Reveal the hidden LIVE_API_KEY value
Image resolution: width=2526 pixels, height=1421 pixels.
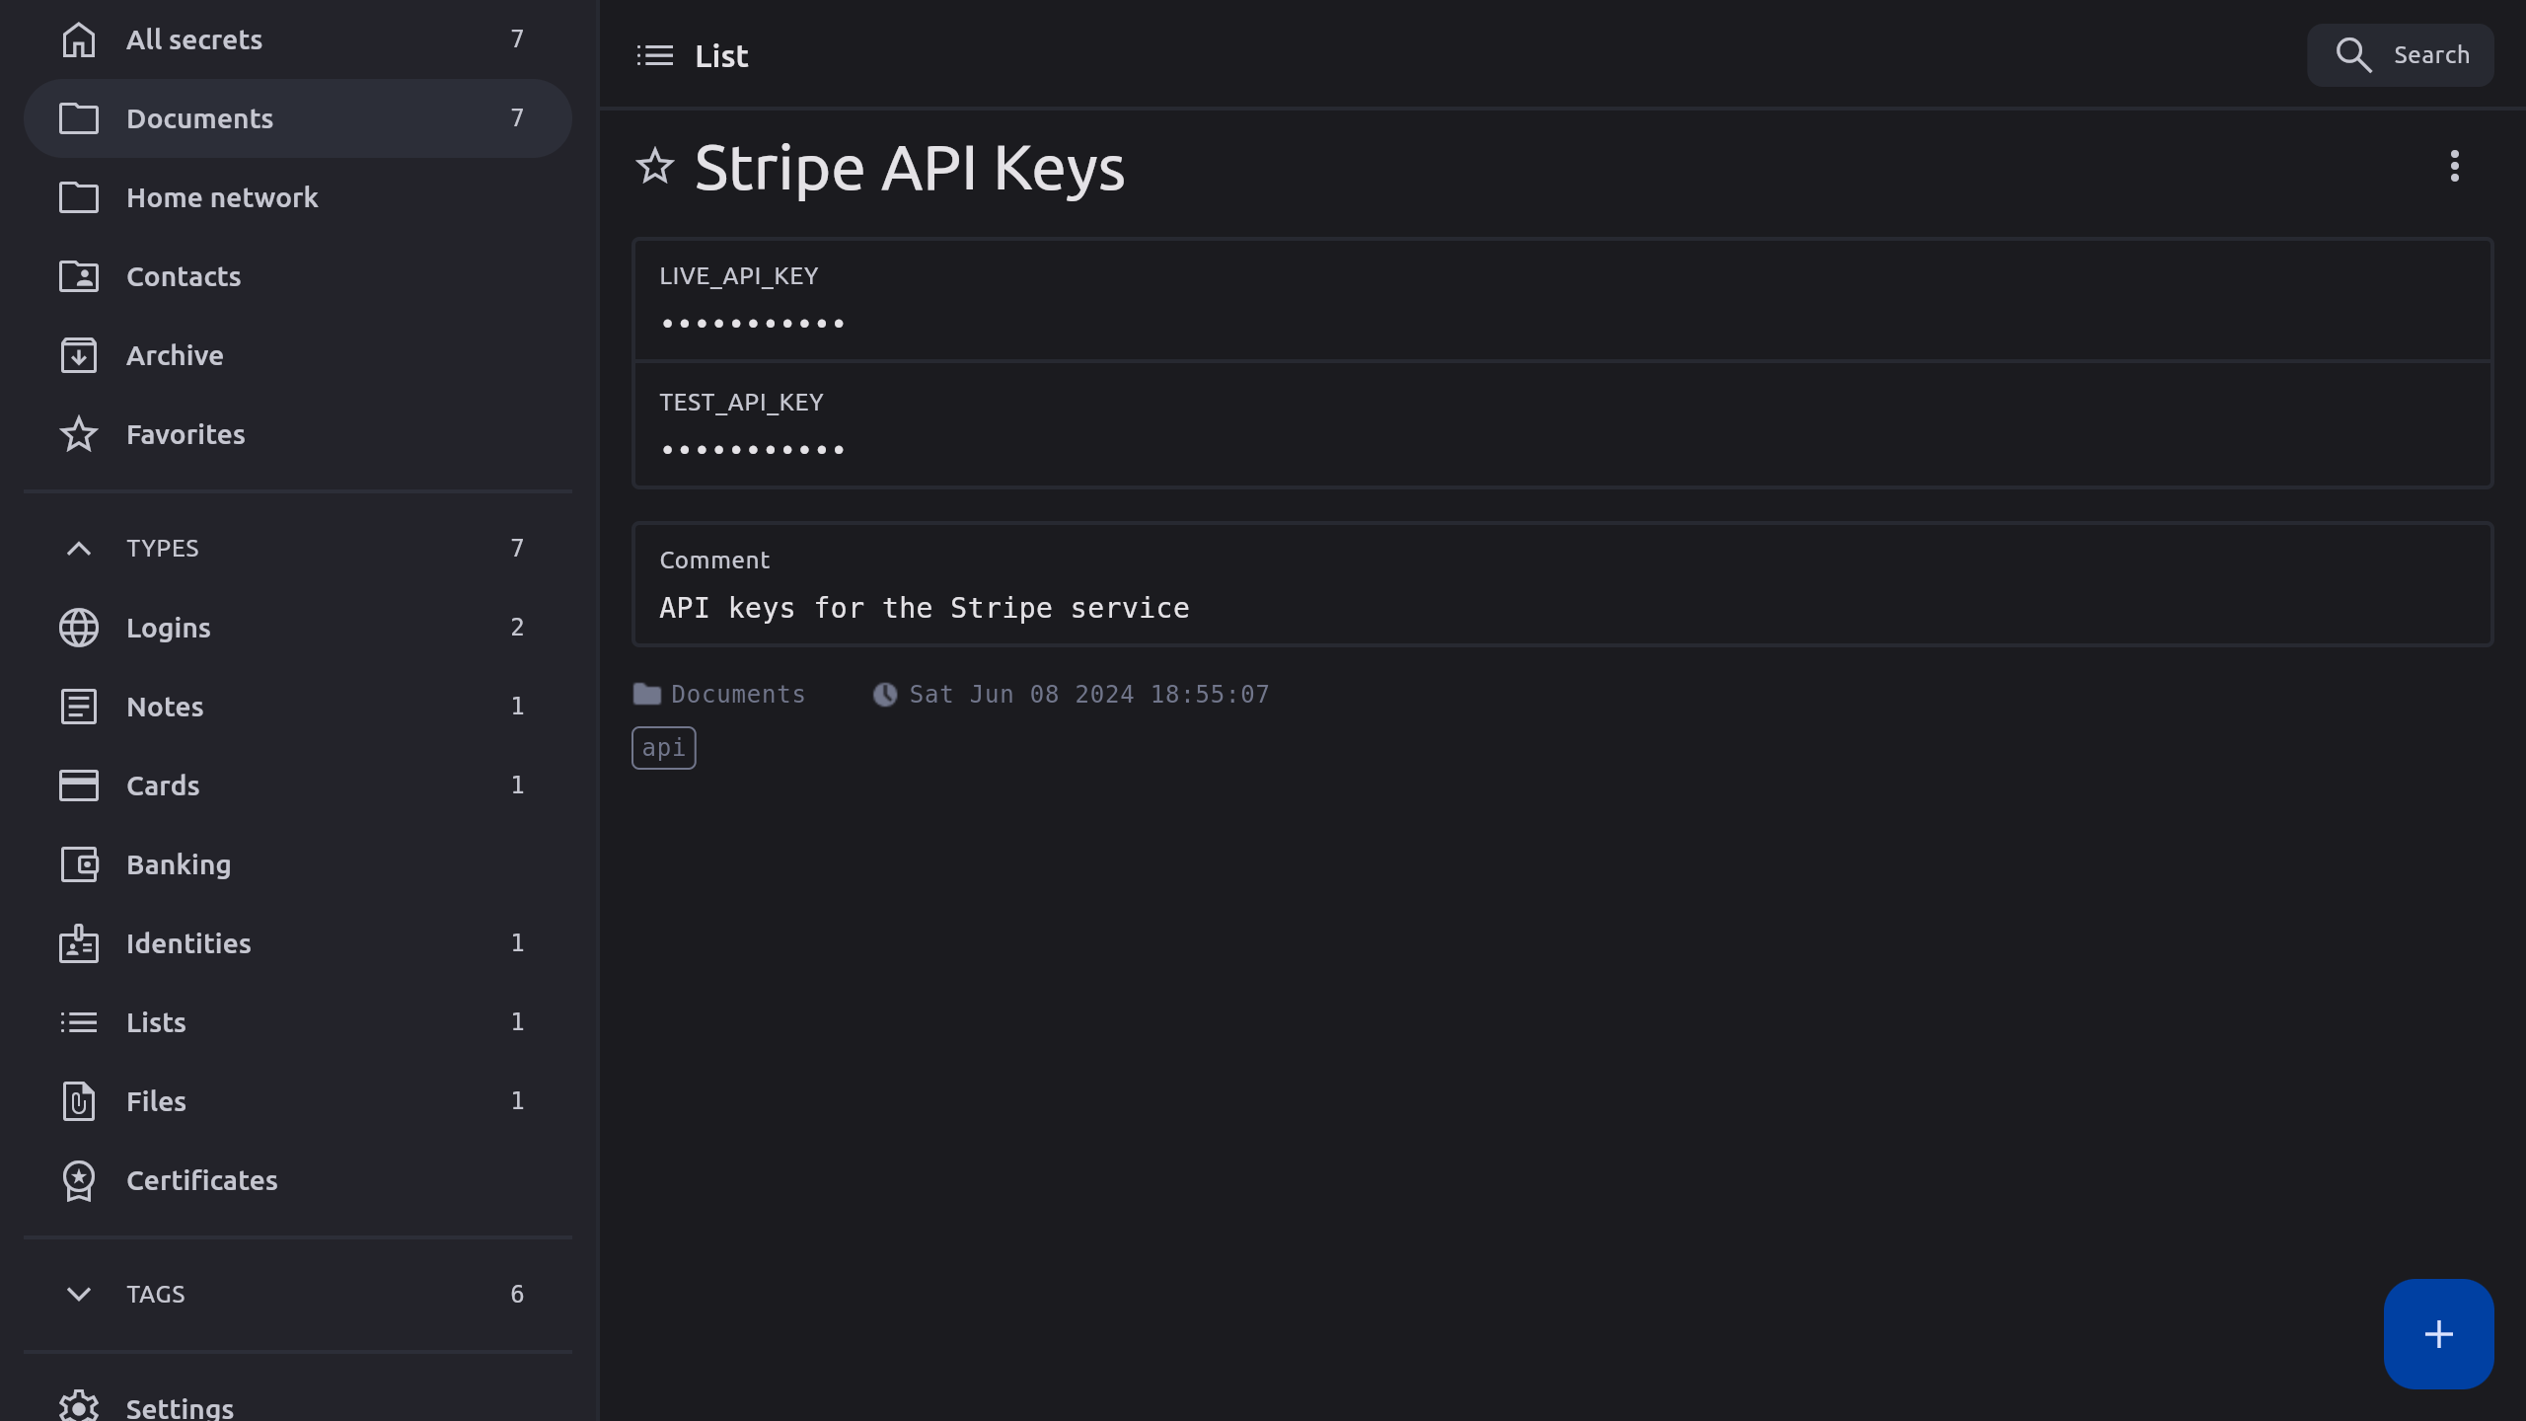[x=752, y=324]
